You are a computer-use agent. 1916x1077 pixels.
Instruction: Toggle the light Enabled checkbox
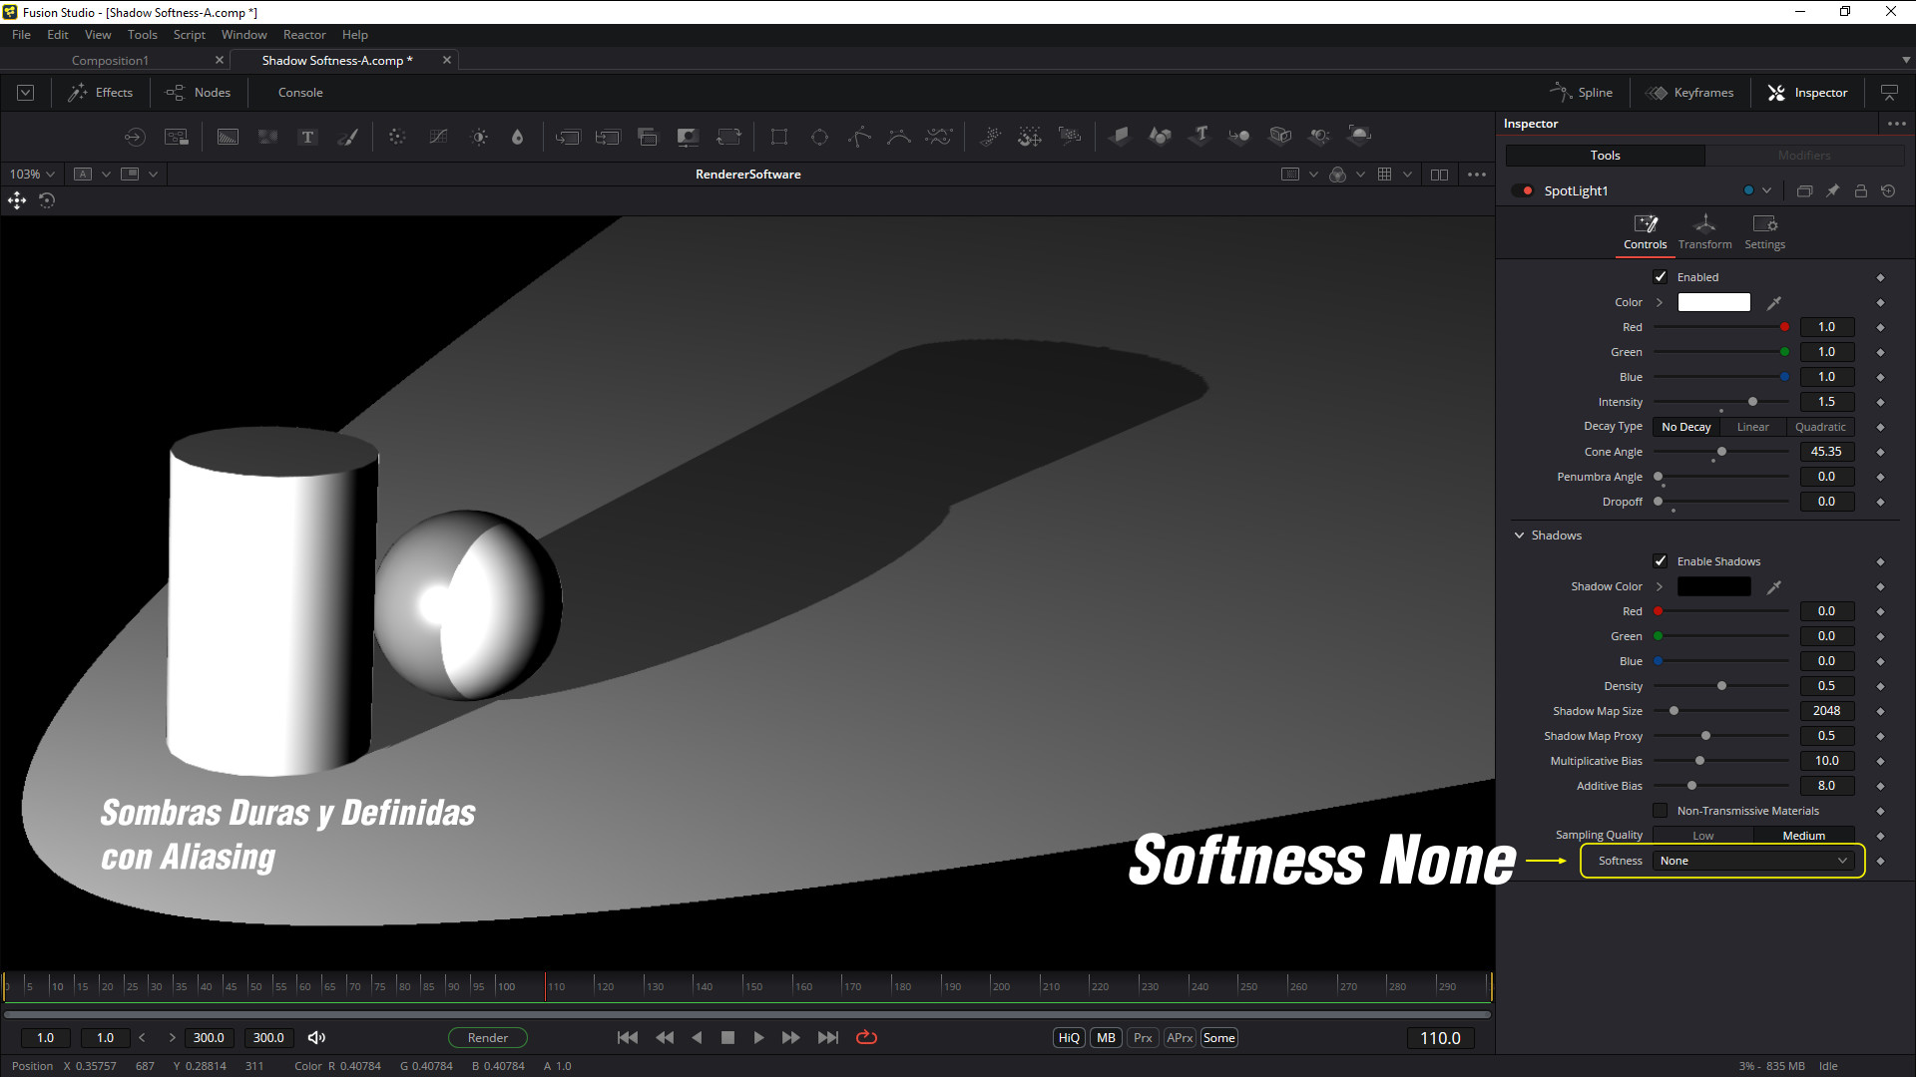(1661, 277)
